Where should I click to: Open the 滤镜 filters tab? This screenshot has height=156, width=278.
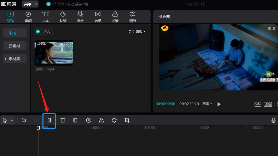[x=115, y=17]
